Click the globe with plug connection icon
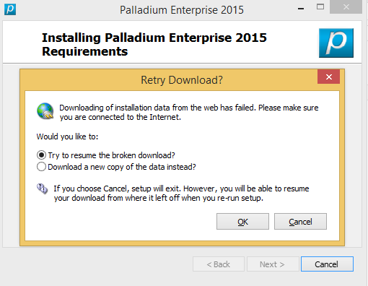The height and width of the screenshot is (286, 368). 45,111
